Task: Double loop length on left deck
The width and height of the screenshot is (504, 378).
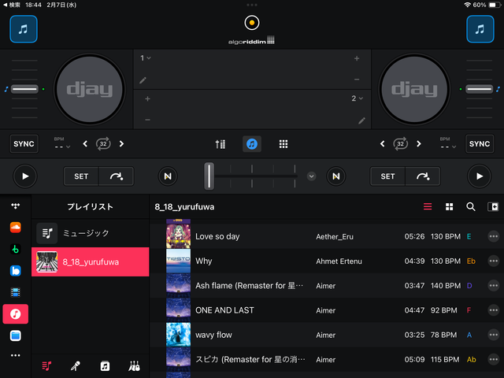Action: click(x=121, y=143)
